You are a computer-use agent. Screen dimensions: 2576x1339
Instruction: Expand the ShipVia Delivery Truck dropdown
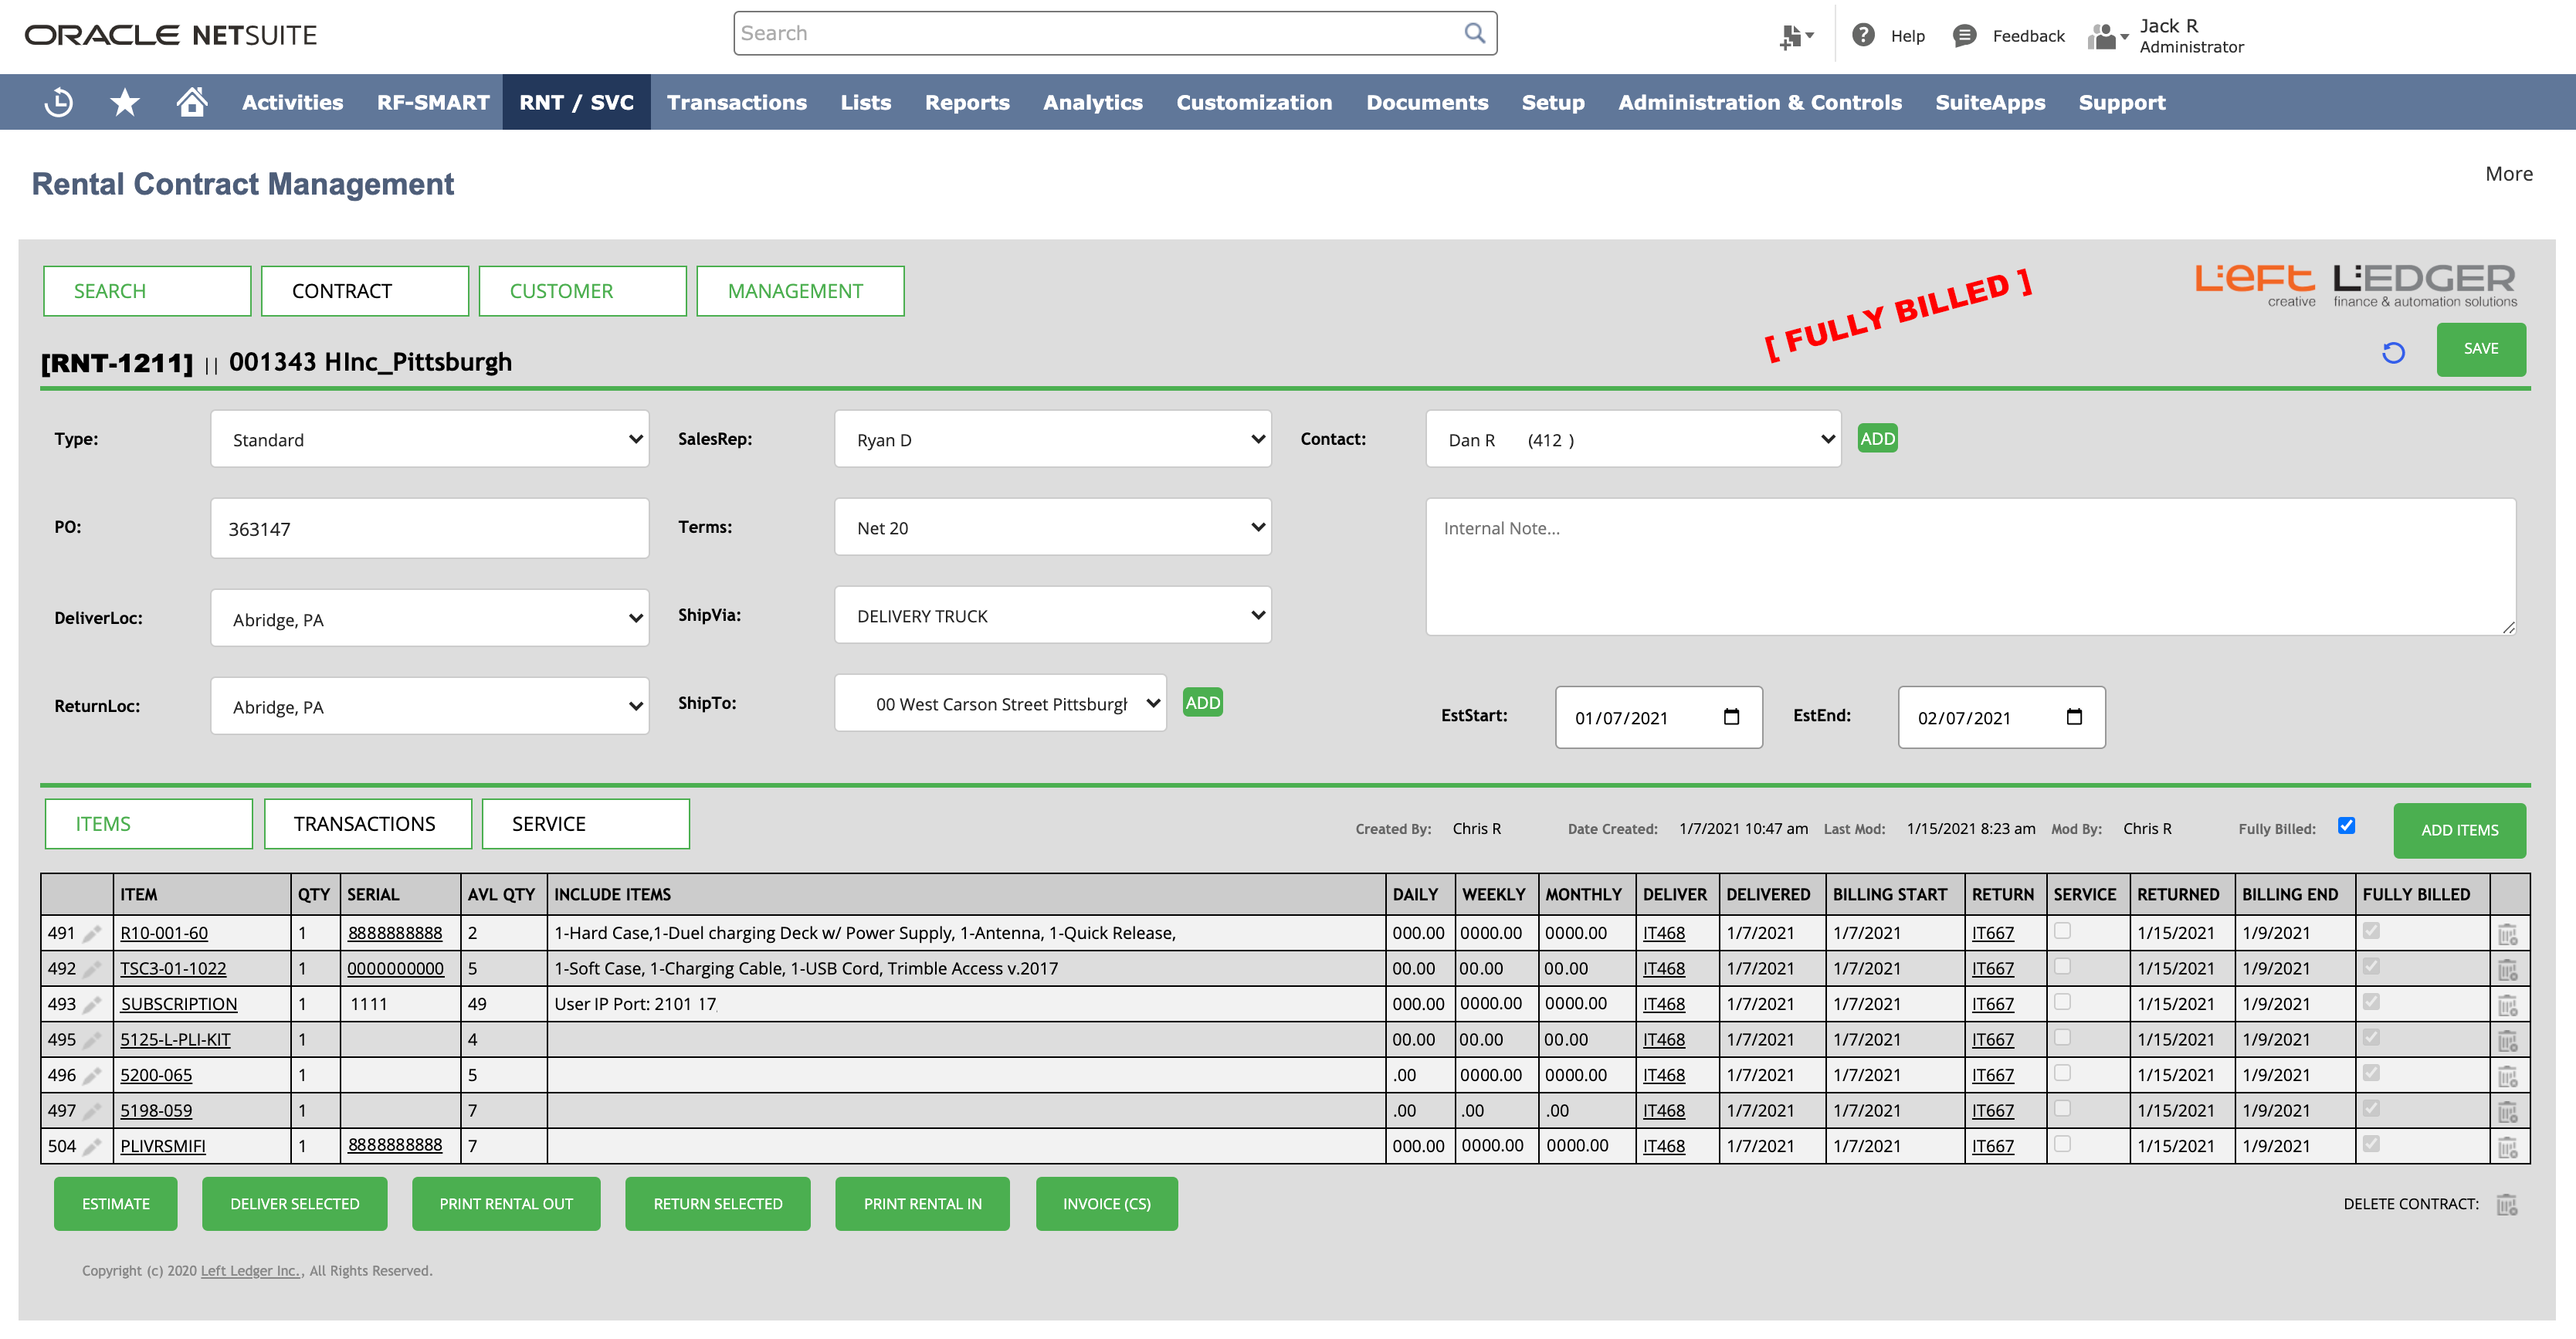click(x=1052, y=615)
